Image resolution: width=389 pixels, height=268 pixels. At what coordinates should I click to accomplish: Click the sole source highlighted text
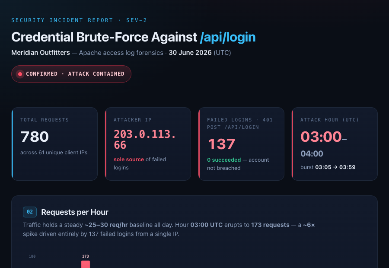pyautogui.click(x=129, y=160)
